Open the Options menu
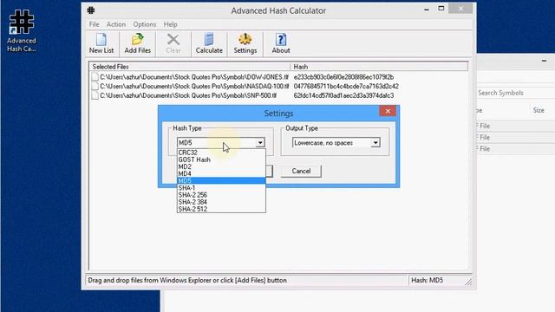The height and width of the screenshot is (312, 555). [x=145, y=24]
